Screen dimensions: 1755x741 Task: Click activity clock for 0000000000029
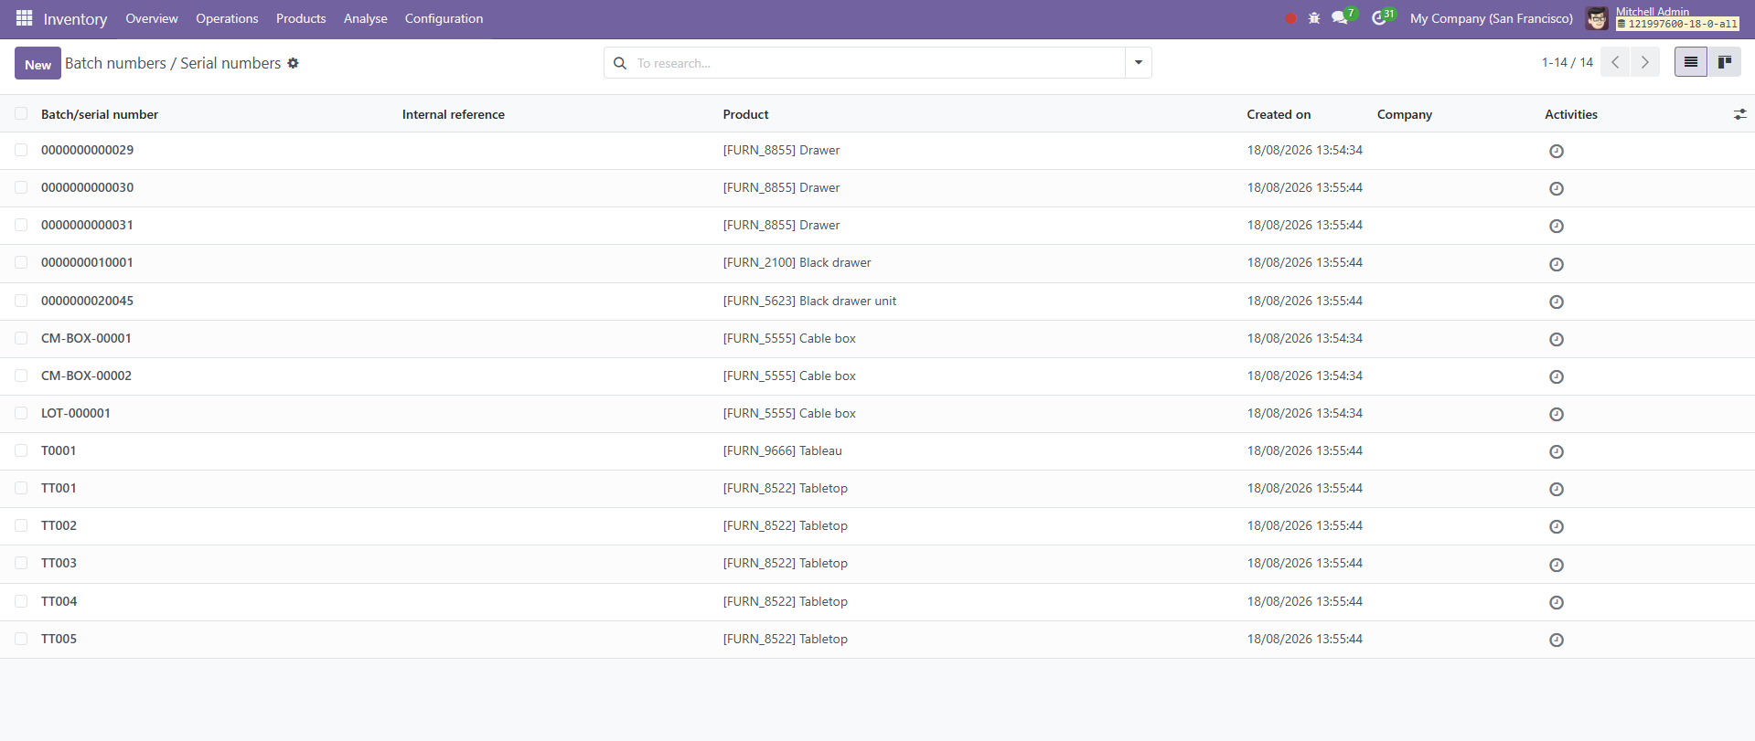point(1557,151)
